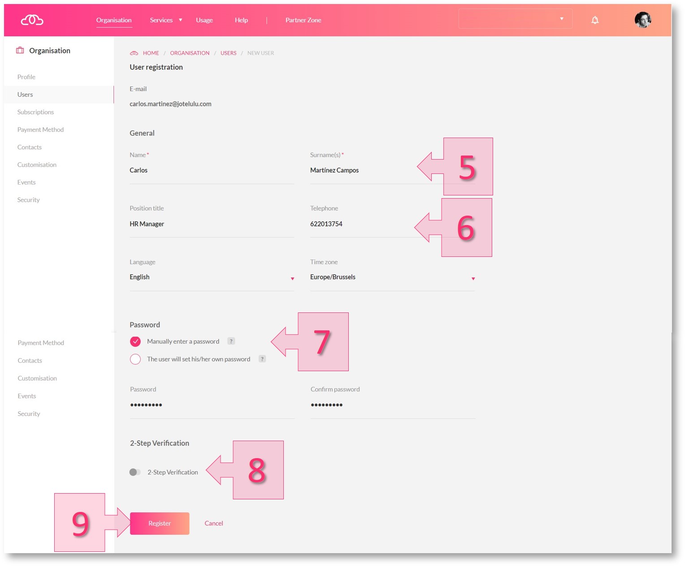Choose user will set own password
This screenshot has height=572, width=685.
coord(135,359)
